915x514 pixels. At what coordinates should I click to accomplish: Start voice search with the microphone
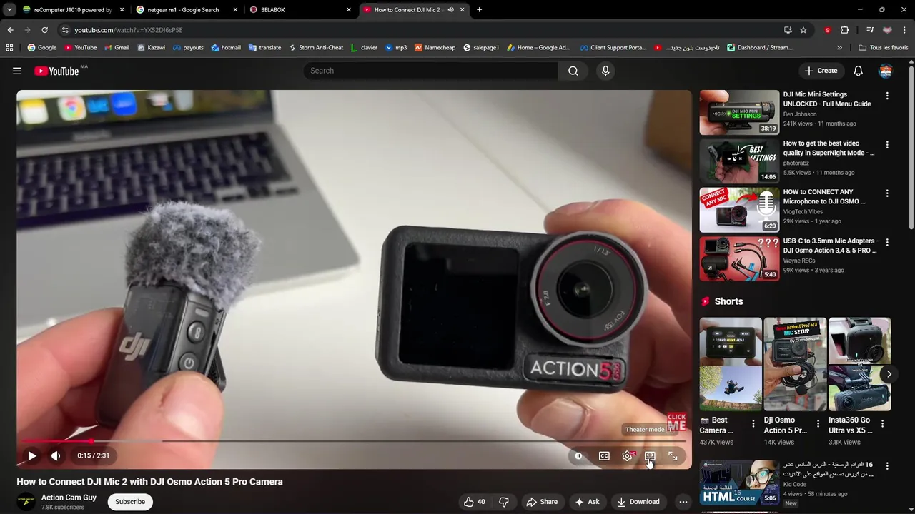(x=605, y=71)
